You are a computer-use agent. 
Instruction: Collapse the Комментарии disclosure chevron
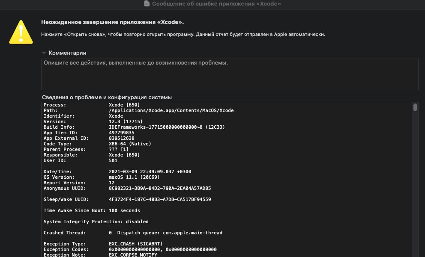44,53
